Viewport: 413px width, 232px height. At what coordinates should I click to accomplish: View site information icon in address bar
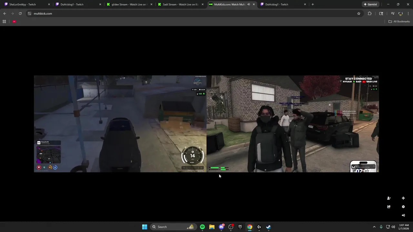(x=29, y=14)
